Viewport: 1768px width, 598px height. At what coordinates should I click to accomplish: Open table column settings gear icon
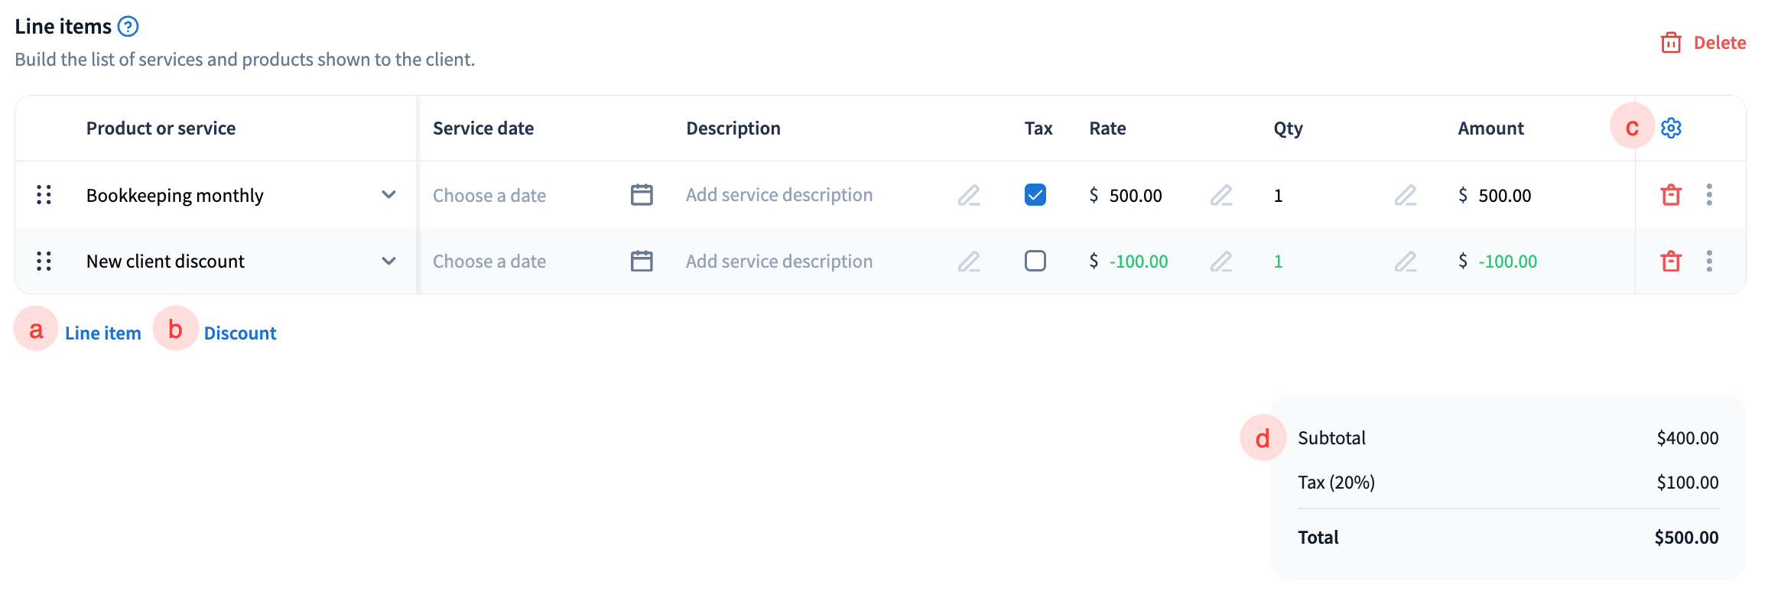pyautogui.click(x=1671, y=128)
